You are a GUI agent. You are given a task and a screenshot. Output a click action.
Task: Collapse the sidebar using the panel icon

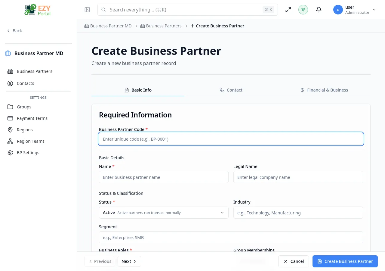point(87,9)
